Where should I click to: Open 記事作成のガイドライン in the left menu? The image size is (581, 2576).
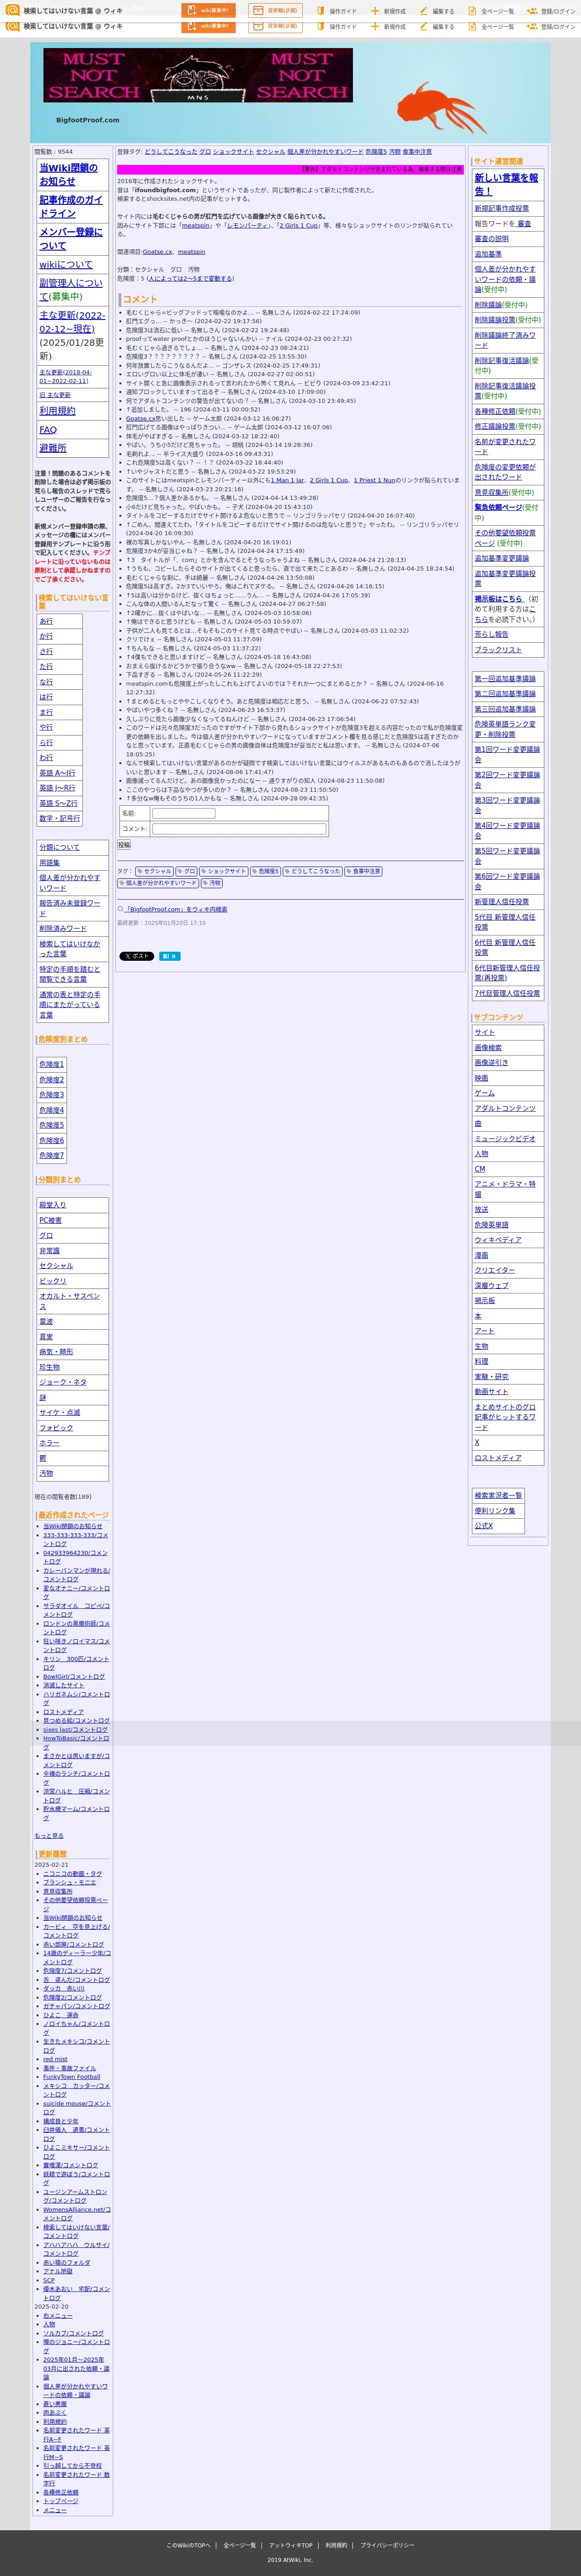pos(71,206)
